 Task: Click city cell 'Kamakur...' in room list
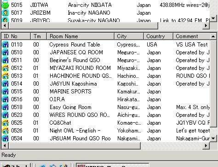pos(129,92)
